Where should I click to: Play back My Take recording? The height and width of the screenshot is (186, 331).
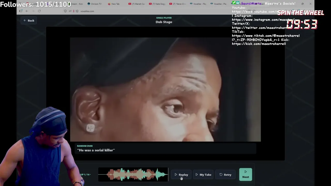[203, 175]
